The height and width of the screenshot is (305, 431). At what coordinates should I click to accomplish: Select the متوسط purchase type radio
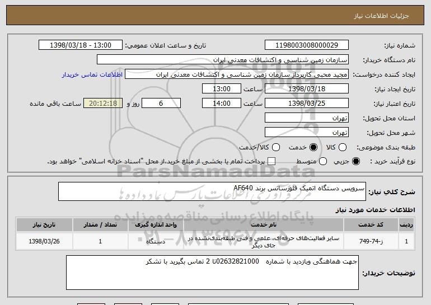tap(323, 161)
